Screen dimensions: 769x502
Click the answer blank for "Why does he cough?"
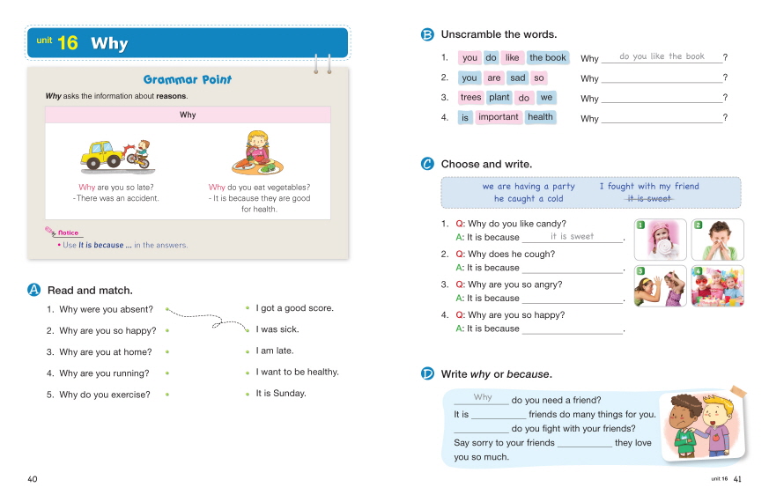tap(572, 268)
